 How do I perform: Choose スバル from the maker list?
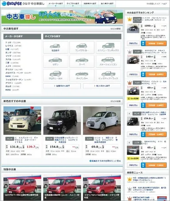(x=8, y=59)
